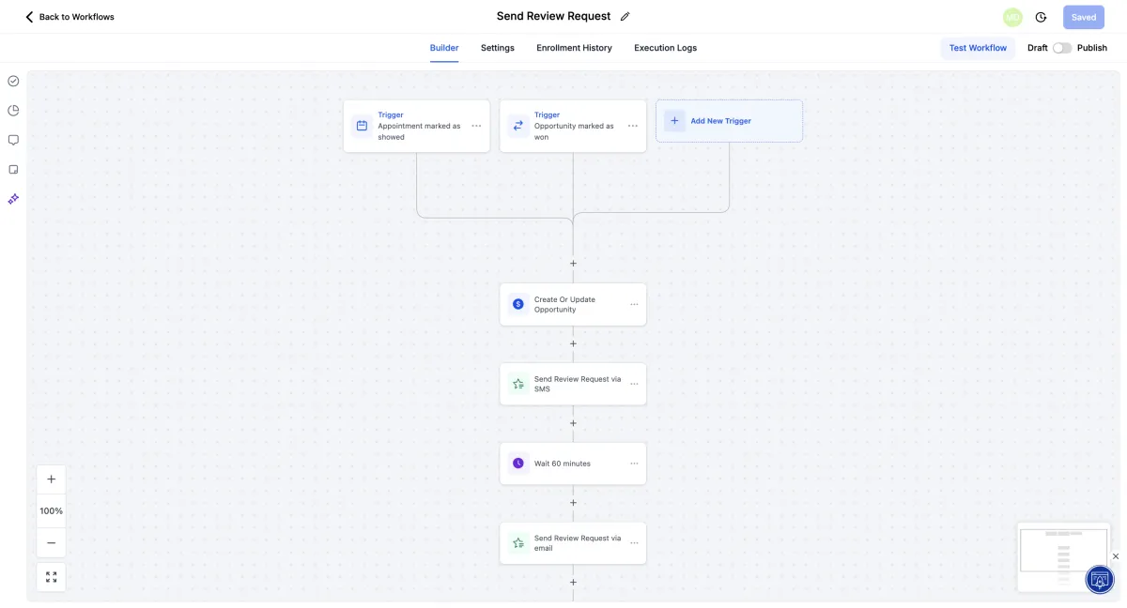This screenshot has width=1127, height=608.
Task: Open the Wait 60 minutes step's options menu
Action: pyautogui.click(x=634, y=464)
